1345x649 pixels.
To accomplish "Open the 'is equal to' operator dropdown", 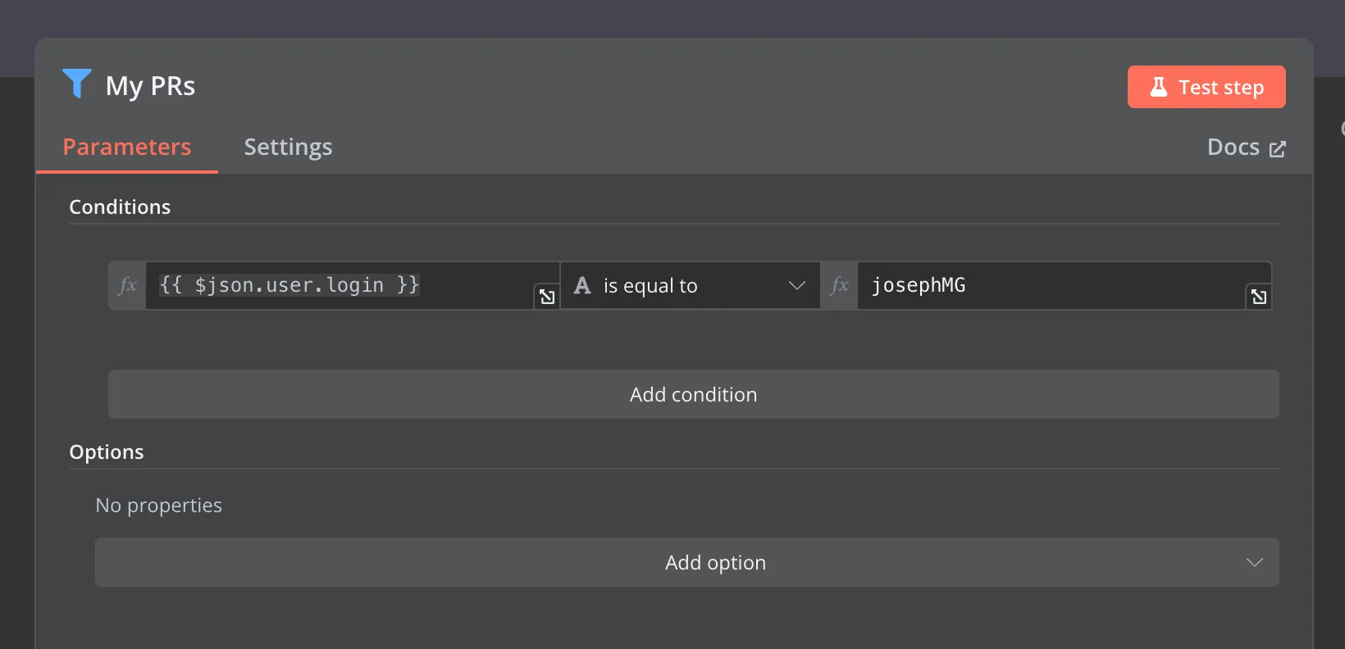I will [x=690, y=285].
